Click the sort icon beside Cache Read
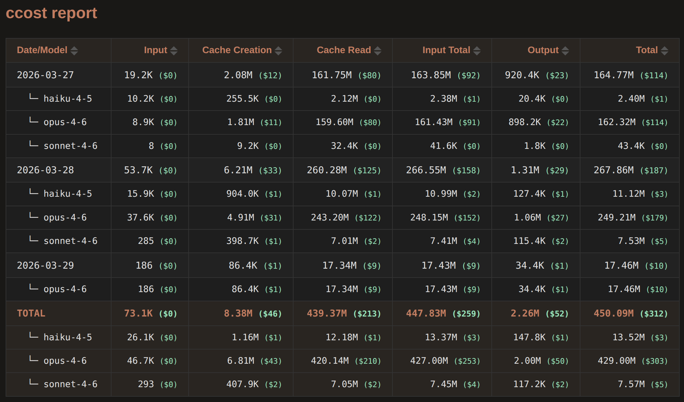The width and height of the screenshot is (684, 402). tap(378, 50)
